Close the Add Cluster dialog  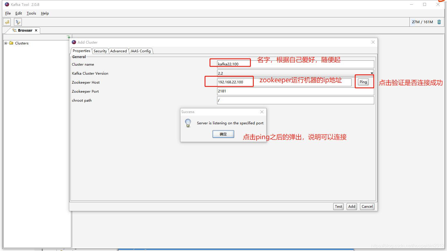[373, 42]
